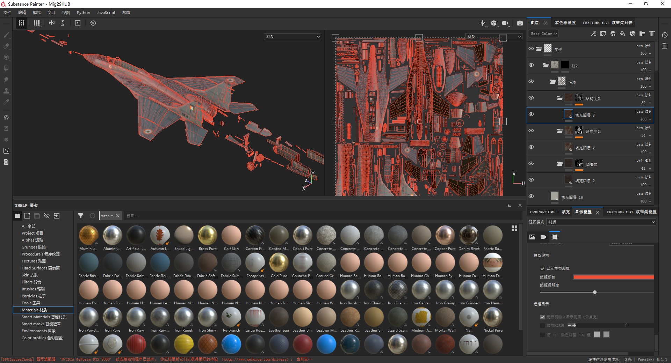
Task: Click the add effect magic wand icon
Action: (593, 34)
